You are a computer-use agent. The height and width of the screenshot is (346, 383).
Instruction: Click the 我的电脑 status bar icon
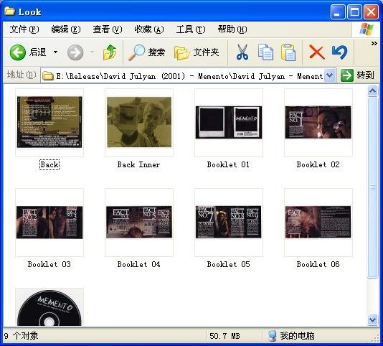point(272,336)
